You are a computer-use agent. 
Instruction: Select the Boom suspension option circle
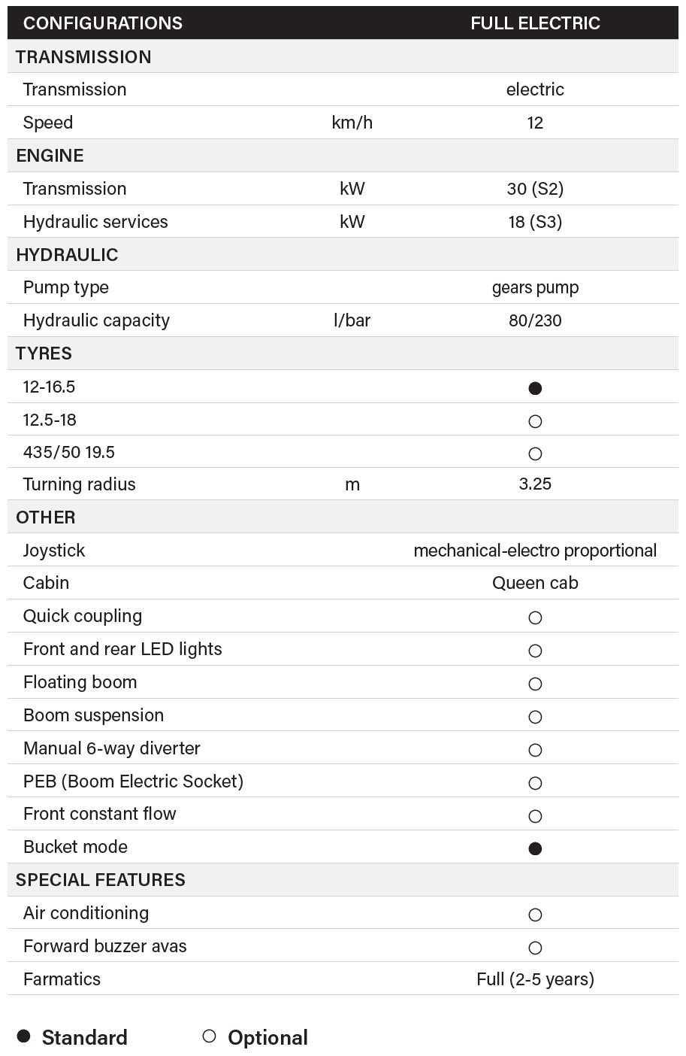(x=535, y=717)
